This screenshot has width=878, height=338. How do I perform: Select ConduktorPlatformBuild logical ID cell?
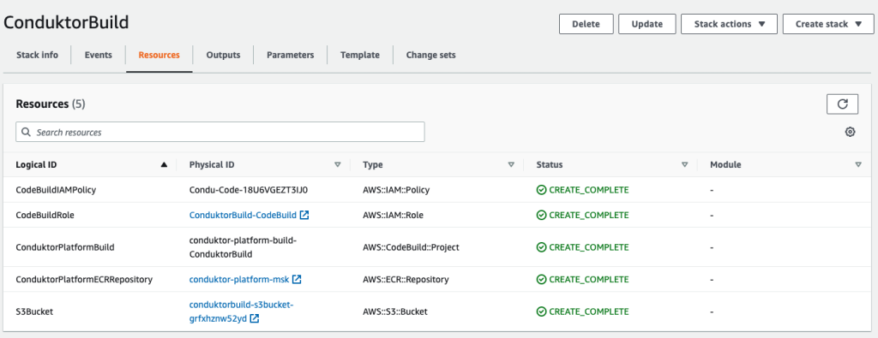[x=65, y=247]
